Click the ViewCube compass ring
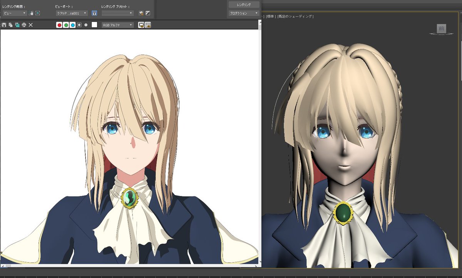Image resolution: width=462 pixels, height=278 pixels. tap(442, 34)
